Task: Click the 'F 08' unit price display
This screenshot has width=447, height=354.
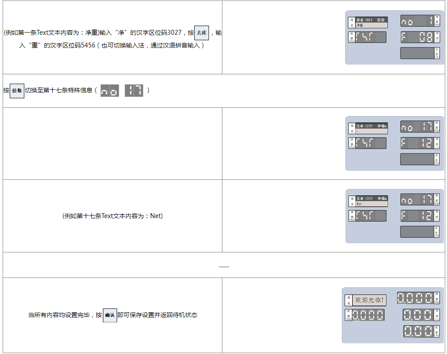Action: (417, 37)
